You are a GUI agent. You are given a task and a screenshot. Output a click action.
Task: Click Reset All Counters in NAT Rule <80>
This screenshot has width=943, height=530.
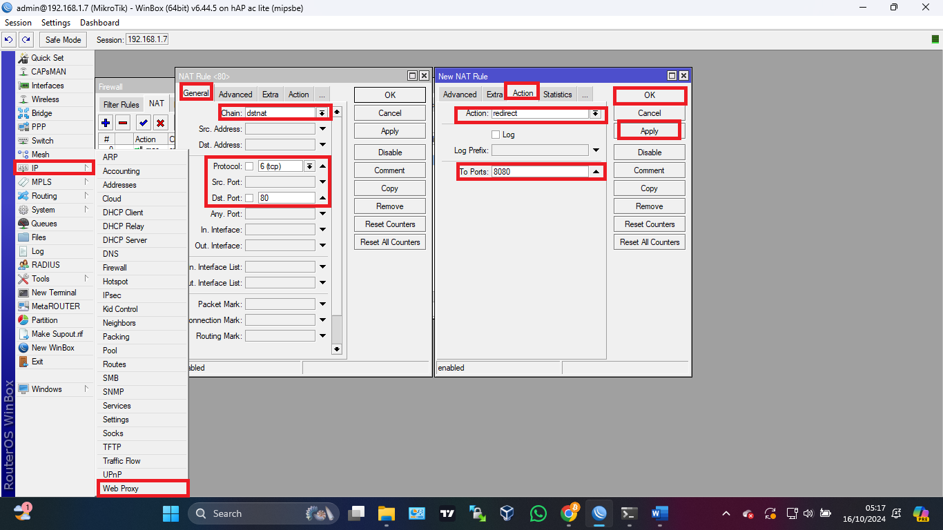(390, 242)
